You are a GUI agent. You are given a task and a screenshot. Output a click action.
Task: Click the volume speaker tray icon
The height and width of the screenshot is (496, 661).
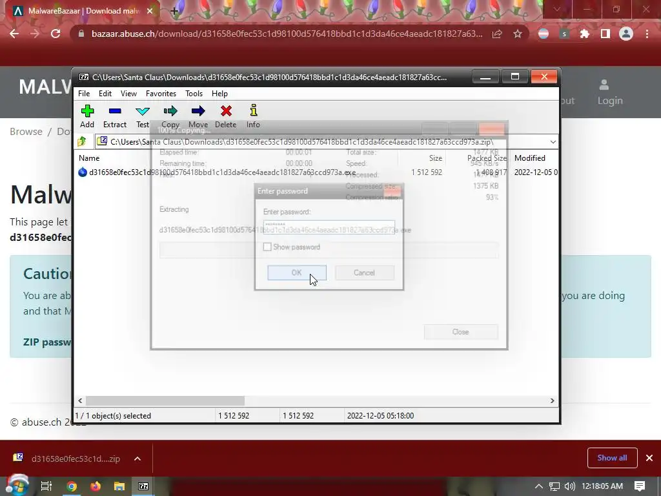[569, 486]
